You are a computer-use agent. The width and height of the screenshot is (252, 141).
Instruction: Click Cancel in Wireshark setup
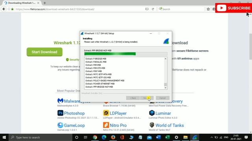(163, 98)
